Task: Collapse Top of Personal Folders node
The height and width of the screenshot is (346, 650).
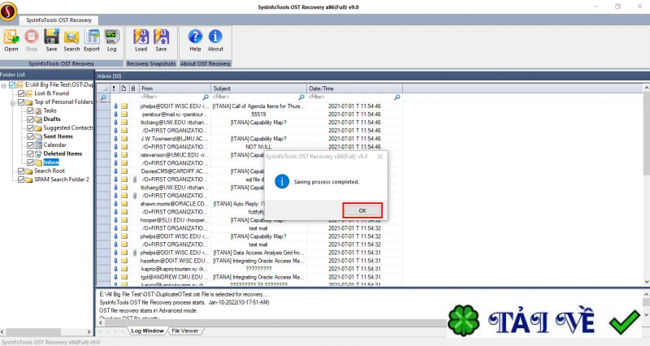Action: tap(13, 102)
